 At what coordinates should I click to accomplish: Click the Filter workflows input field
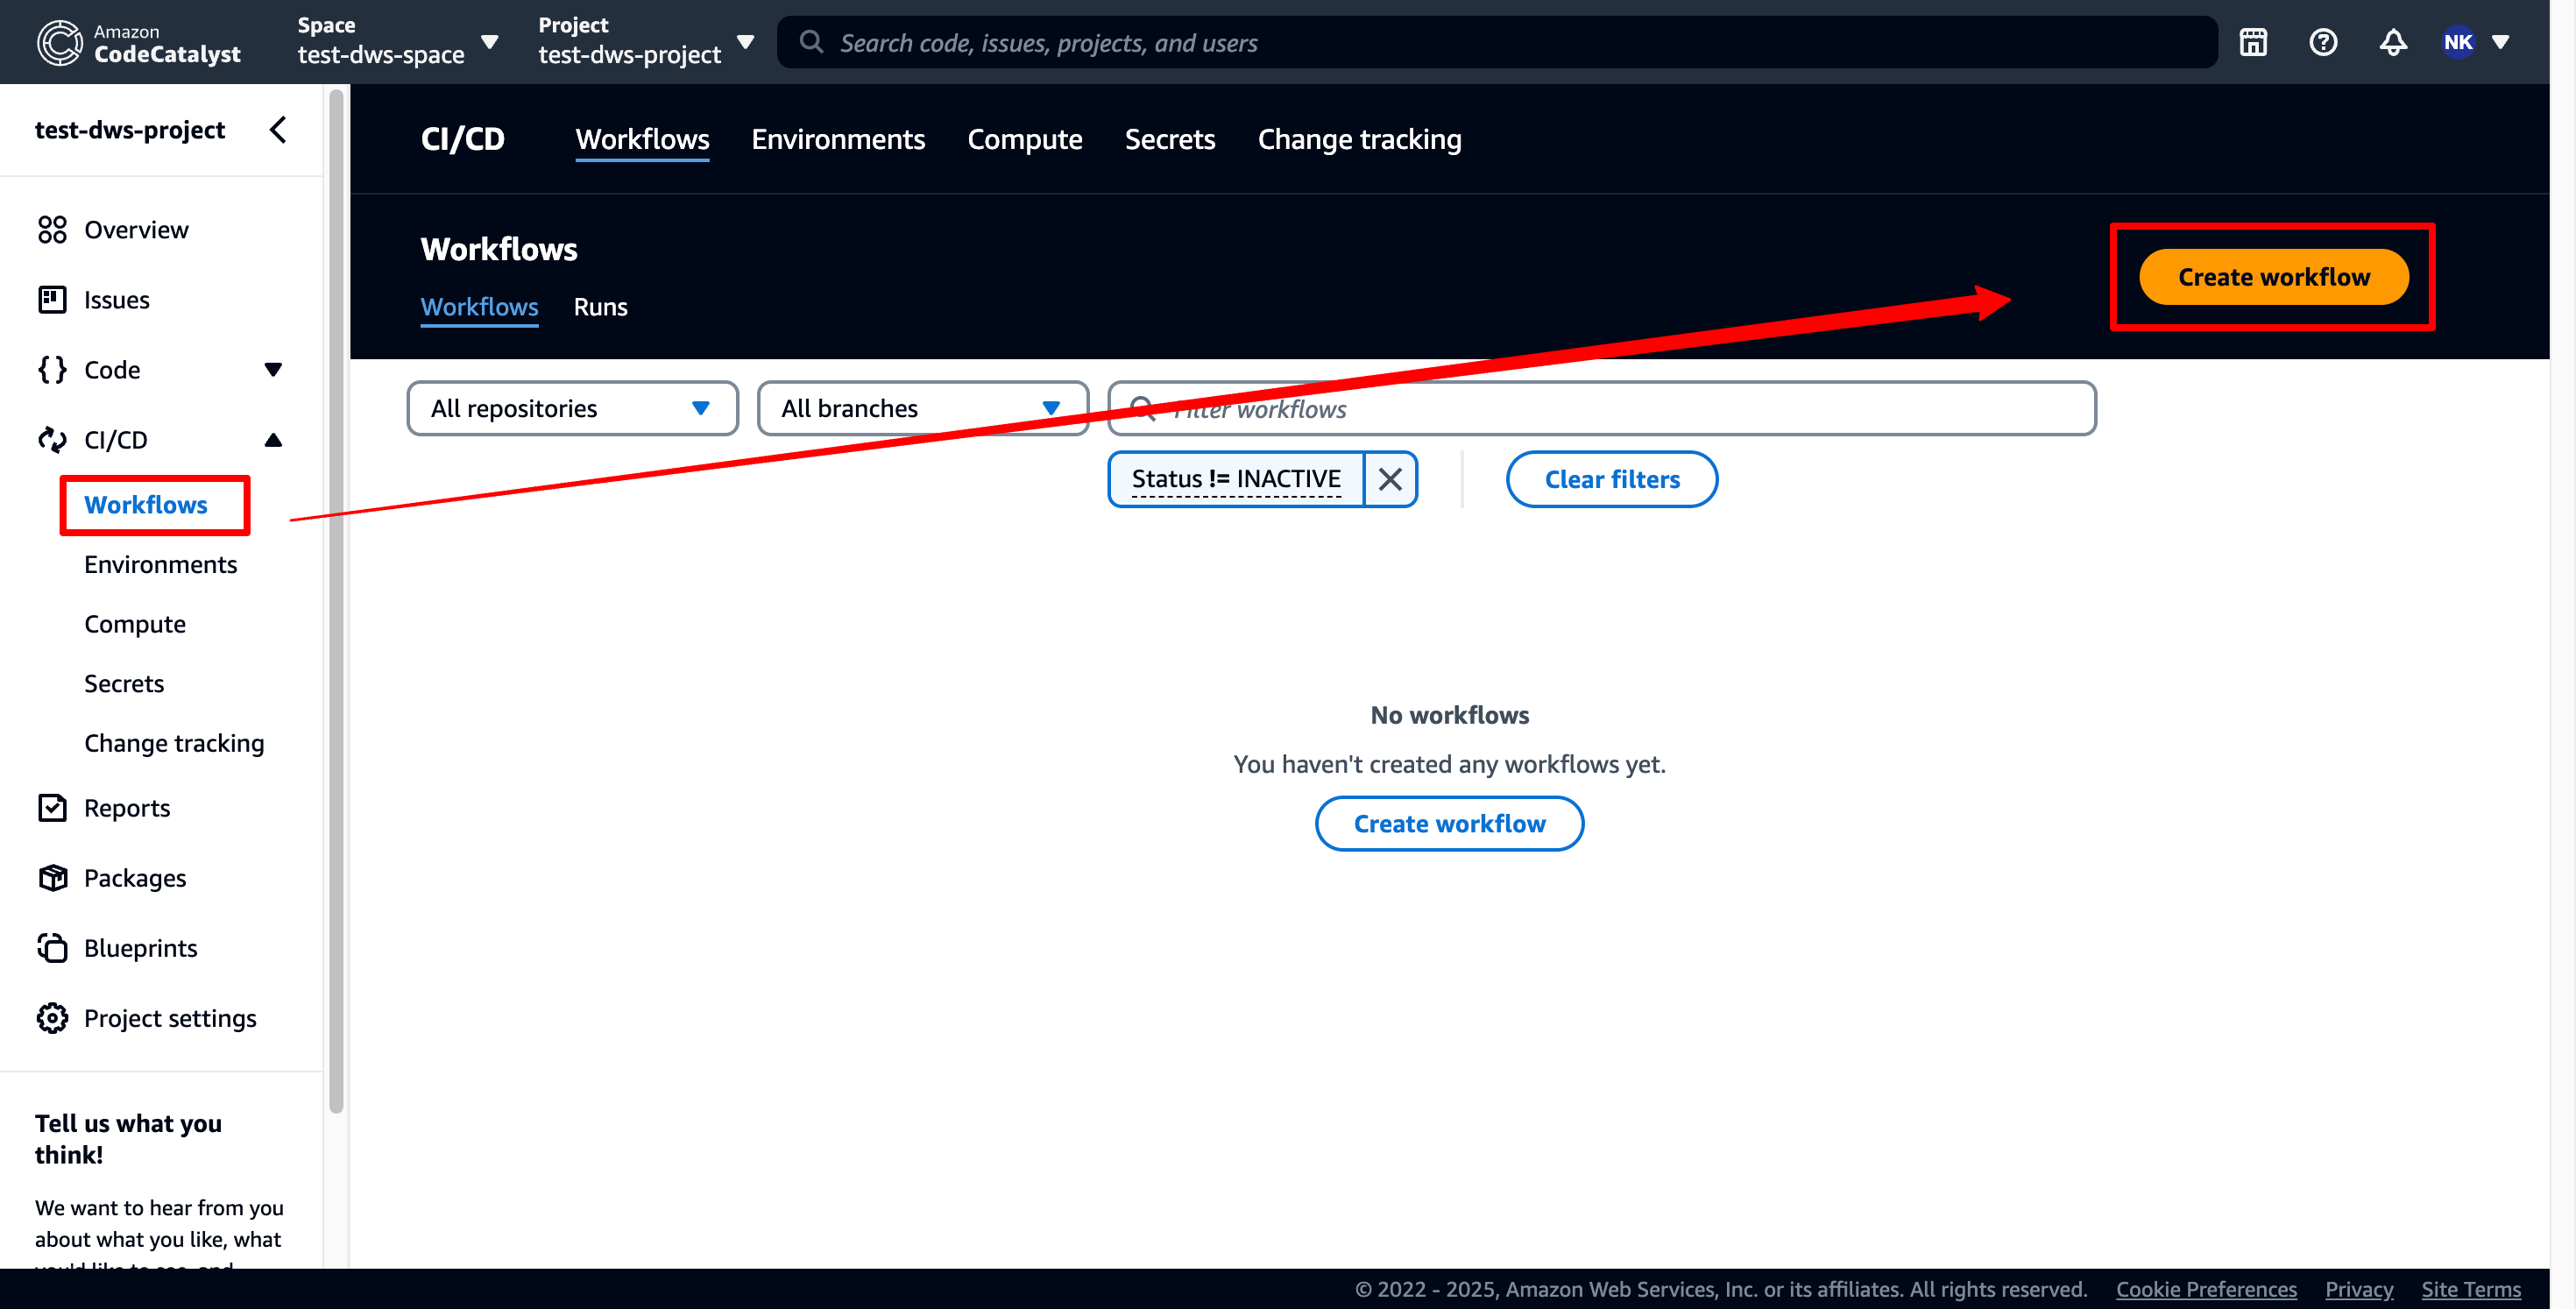tap(1602, 408)
